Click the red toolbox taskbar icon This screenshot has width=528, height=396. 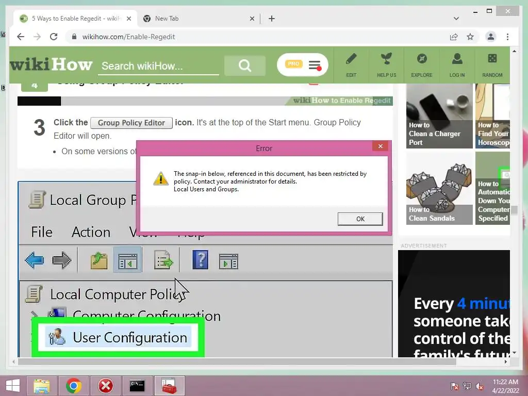169,386
